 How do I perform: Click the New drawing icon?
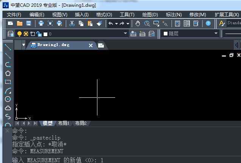point(11,23)
